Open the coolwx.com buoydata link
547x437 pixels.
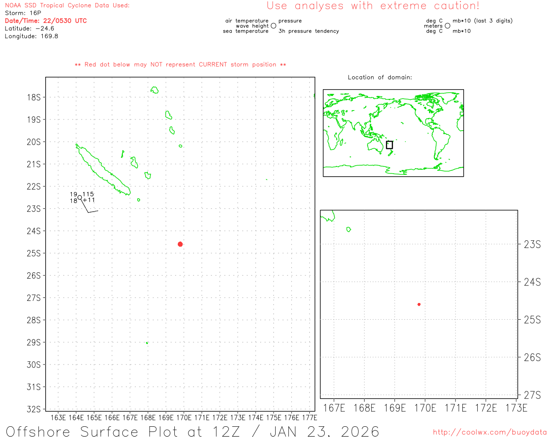(x=490, y=432)
